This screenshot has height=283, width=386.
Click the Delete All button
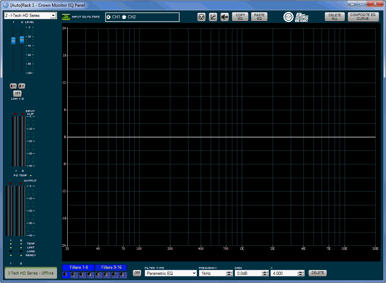point(335,17)
